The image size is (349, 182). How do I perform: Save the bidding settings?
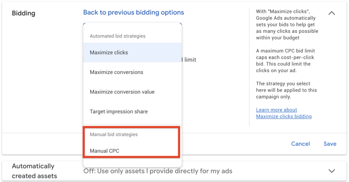[330, 144]
